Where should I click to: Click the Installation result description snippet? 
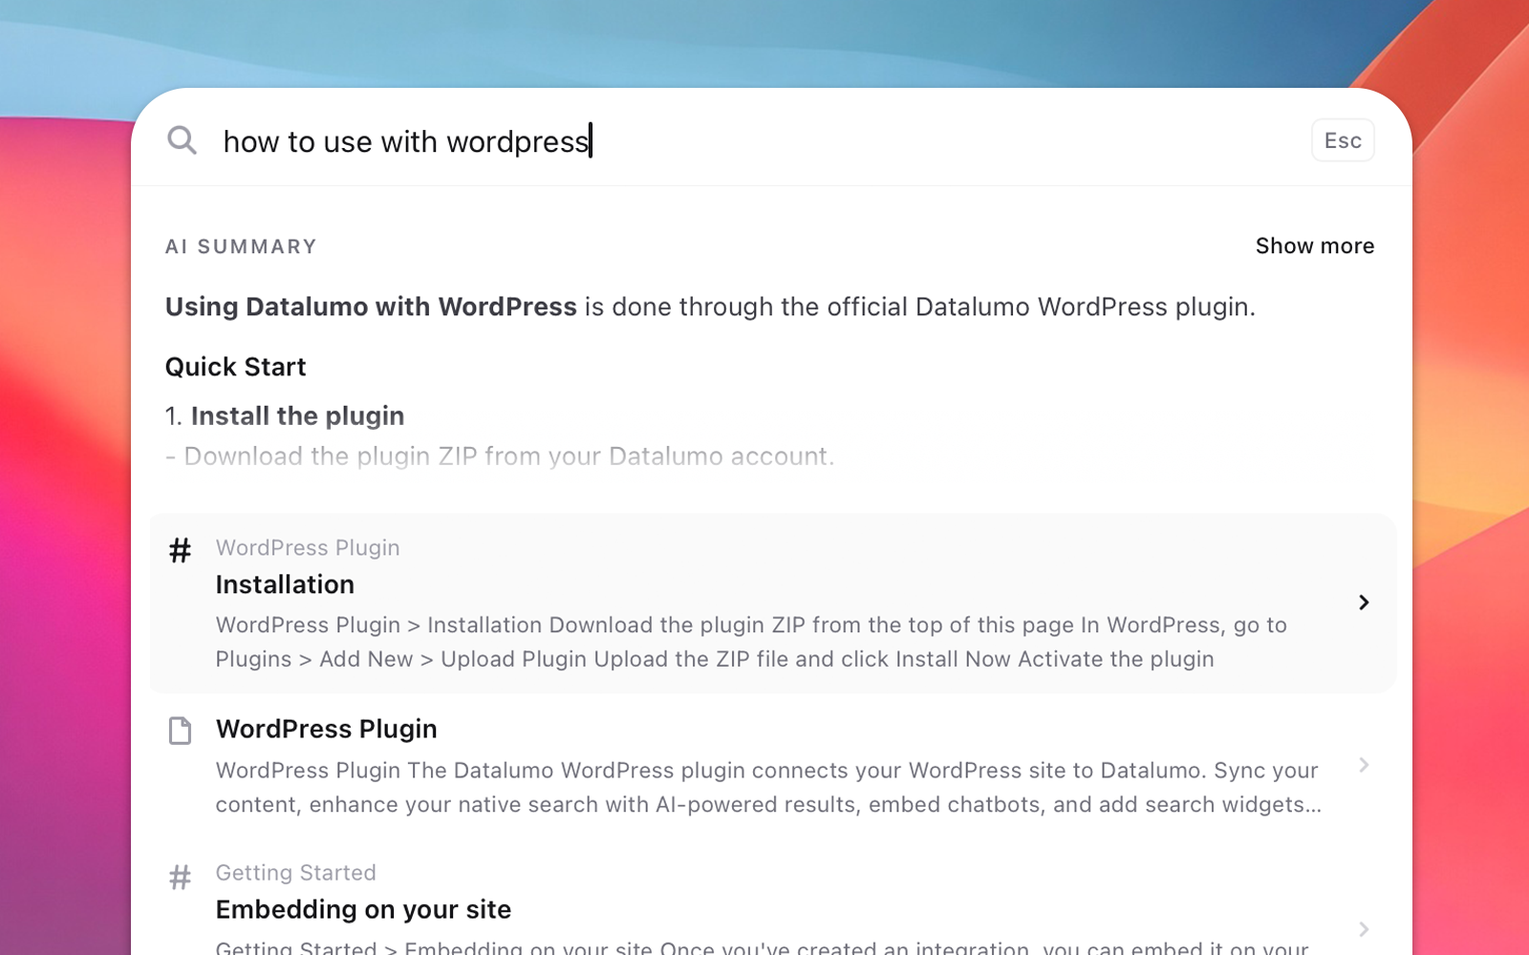pyautogui.click(x=751, y=642)
